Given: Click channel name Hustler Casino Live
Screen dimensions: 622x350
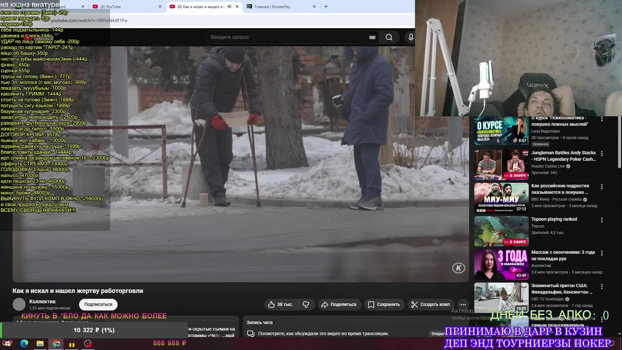Looking at the screenshot, I should tap(548, 166).
